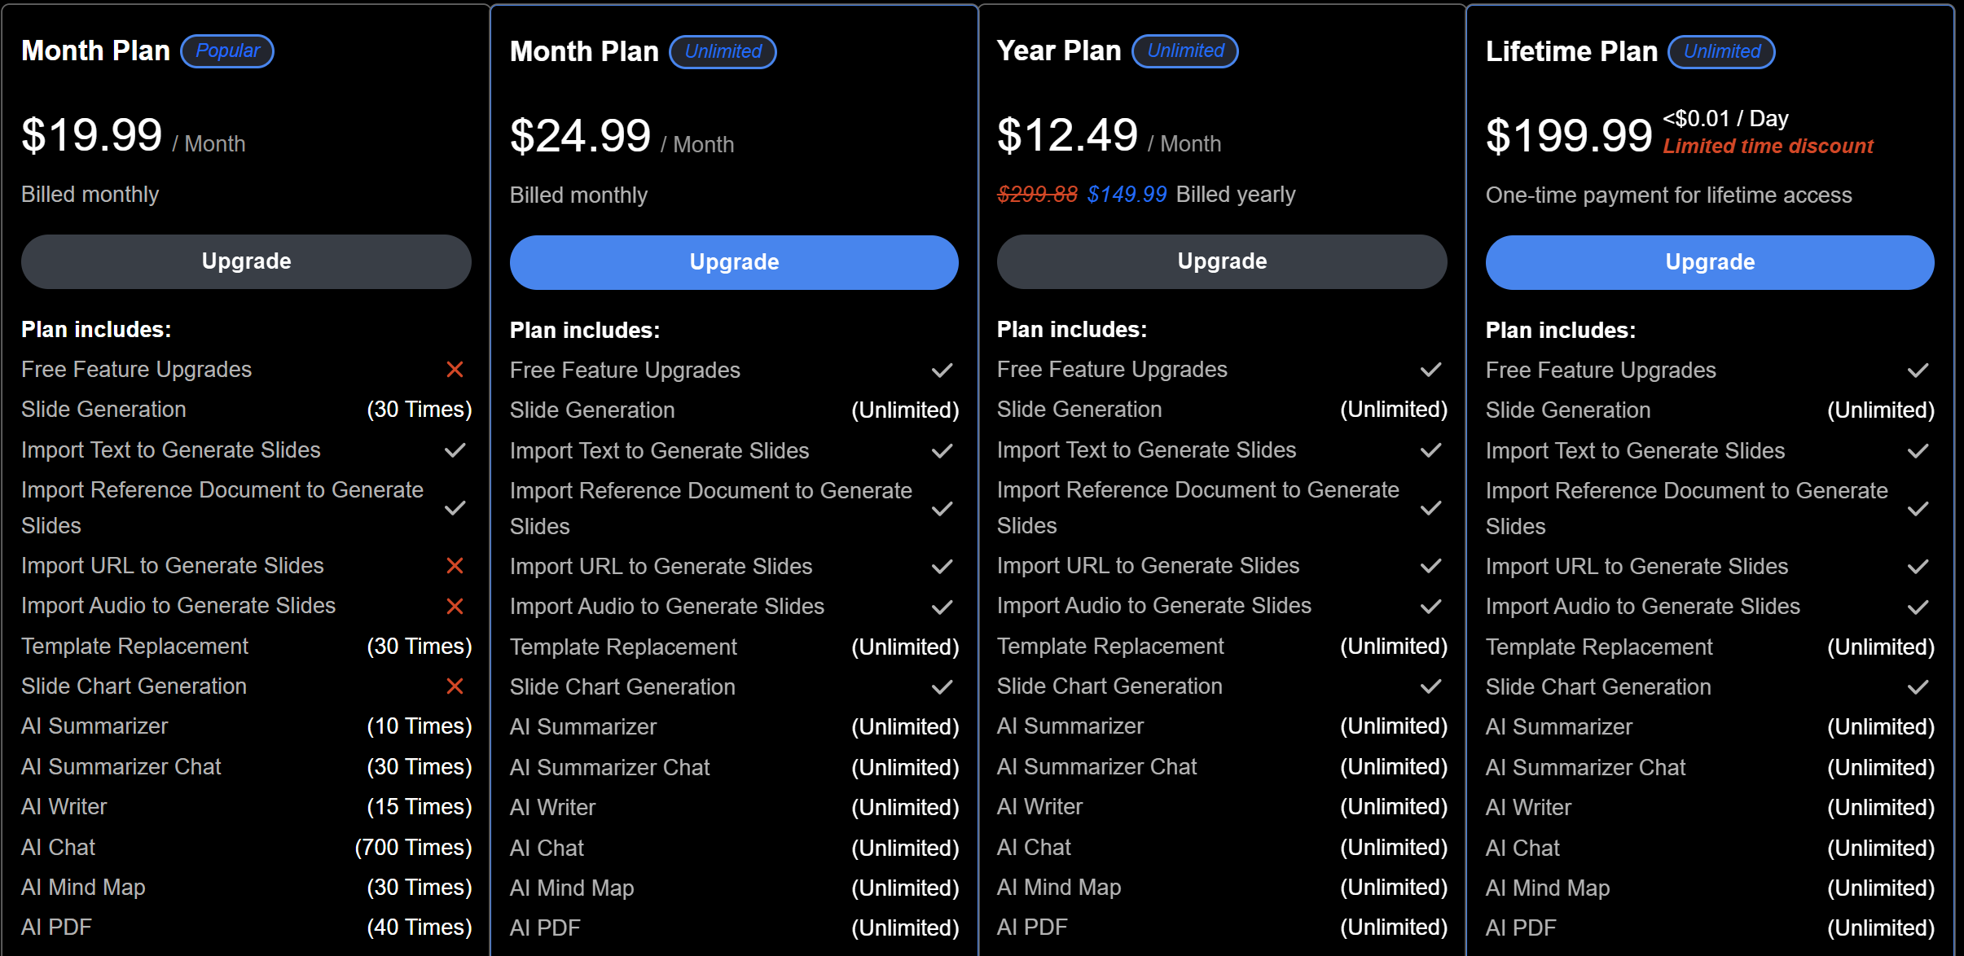
Task: Click Upgrade on the Unlimited Month Plan
Action: [732, 261]
